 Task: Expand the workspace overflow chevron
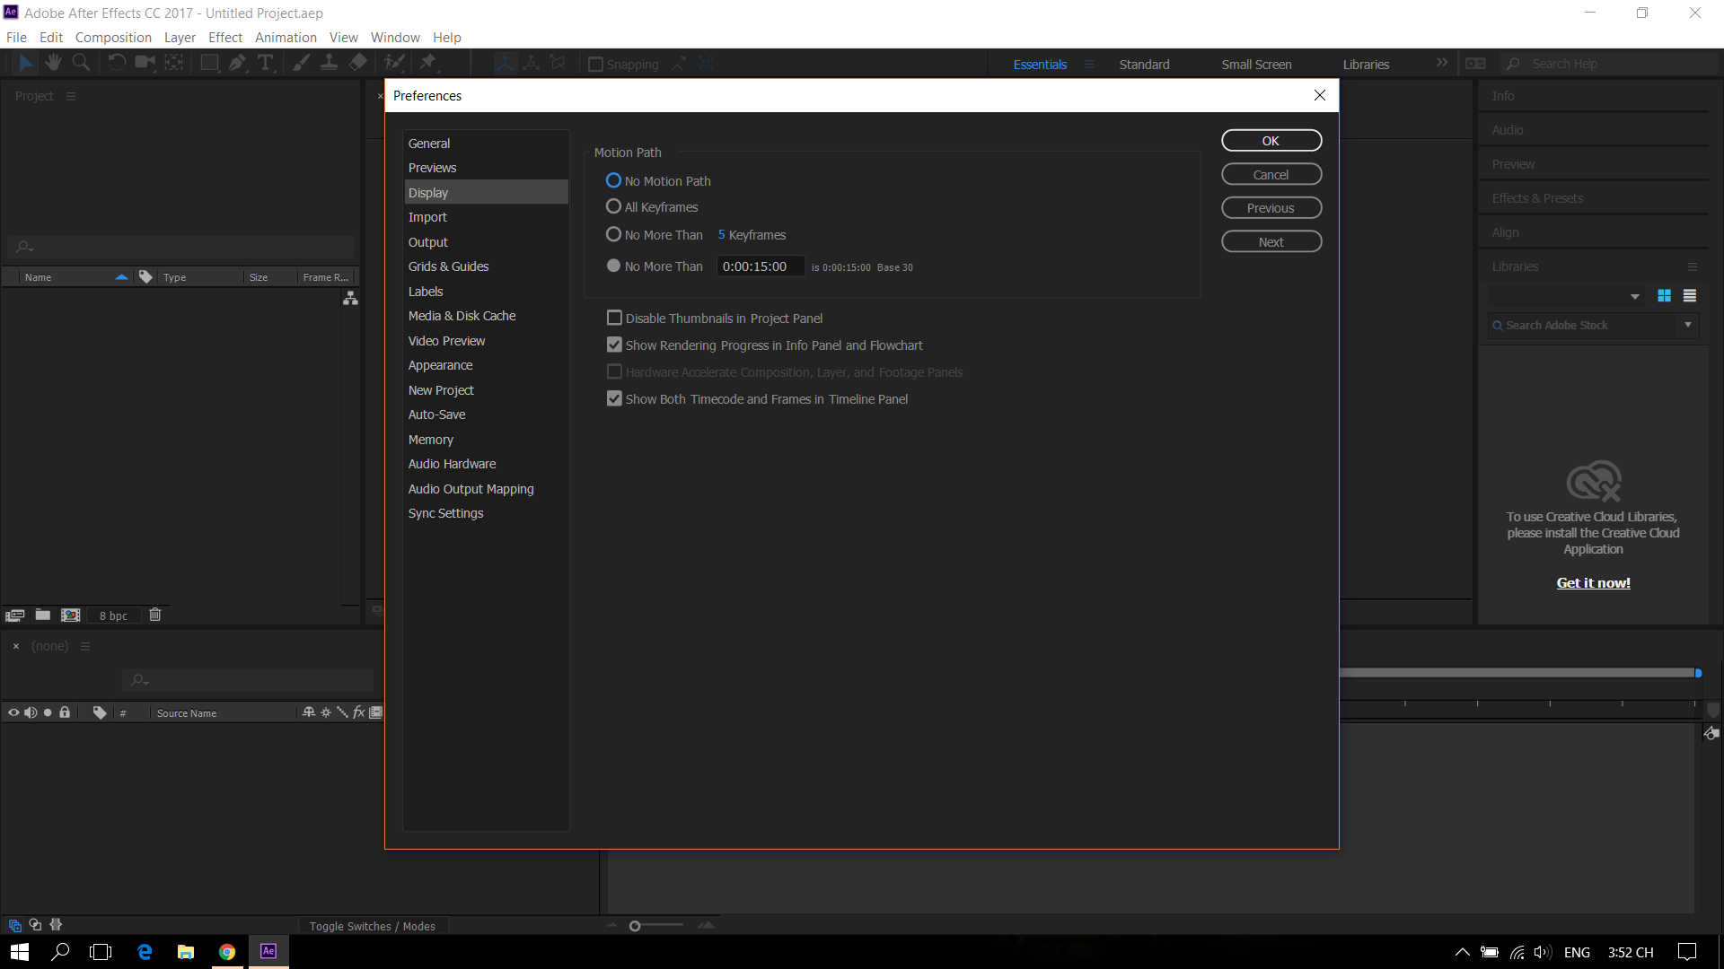[1441, 63]
